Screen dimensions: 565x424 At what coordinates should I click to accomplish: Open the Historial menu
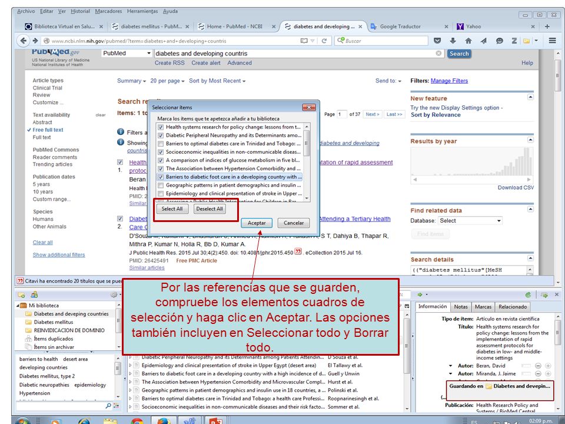point(81,11)
